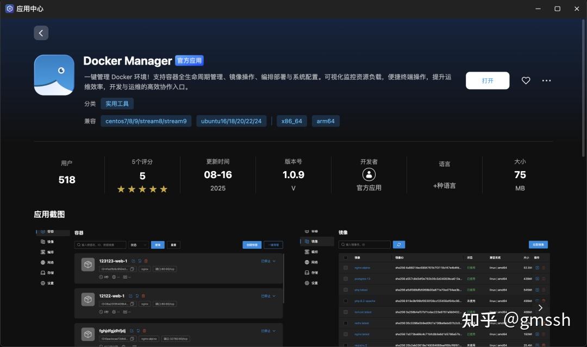Click the 08-16 update date value
587x347 pixels.
click(x=218, y=175)
